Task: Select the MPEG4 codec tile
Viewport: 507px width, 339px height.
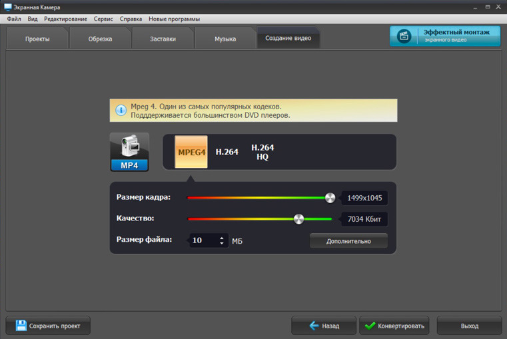Action: click(x=191, y=152)
